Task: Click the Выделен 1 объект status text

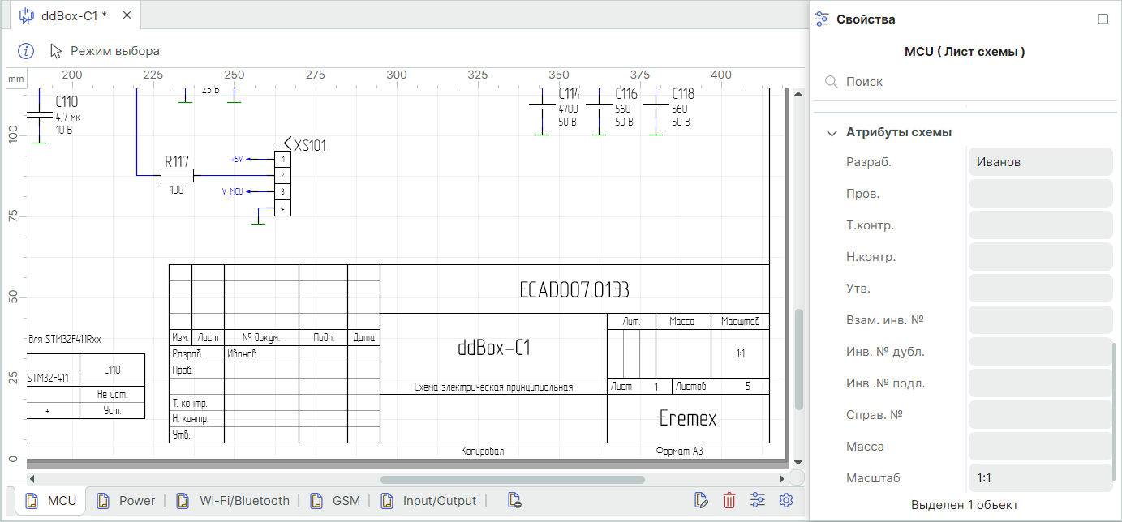Action: coord(965,505)
